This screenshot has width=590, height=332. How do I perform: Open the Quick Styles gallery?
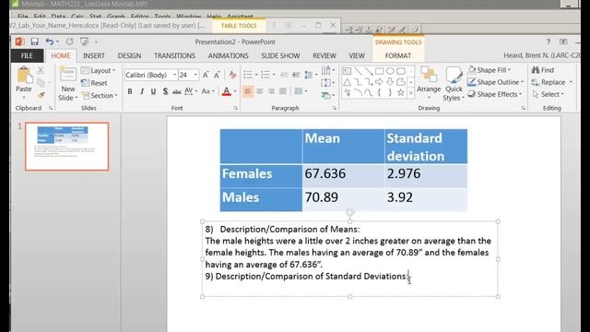pyautogui.click(x=454, y=83)
